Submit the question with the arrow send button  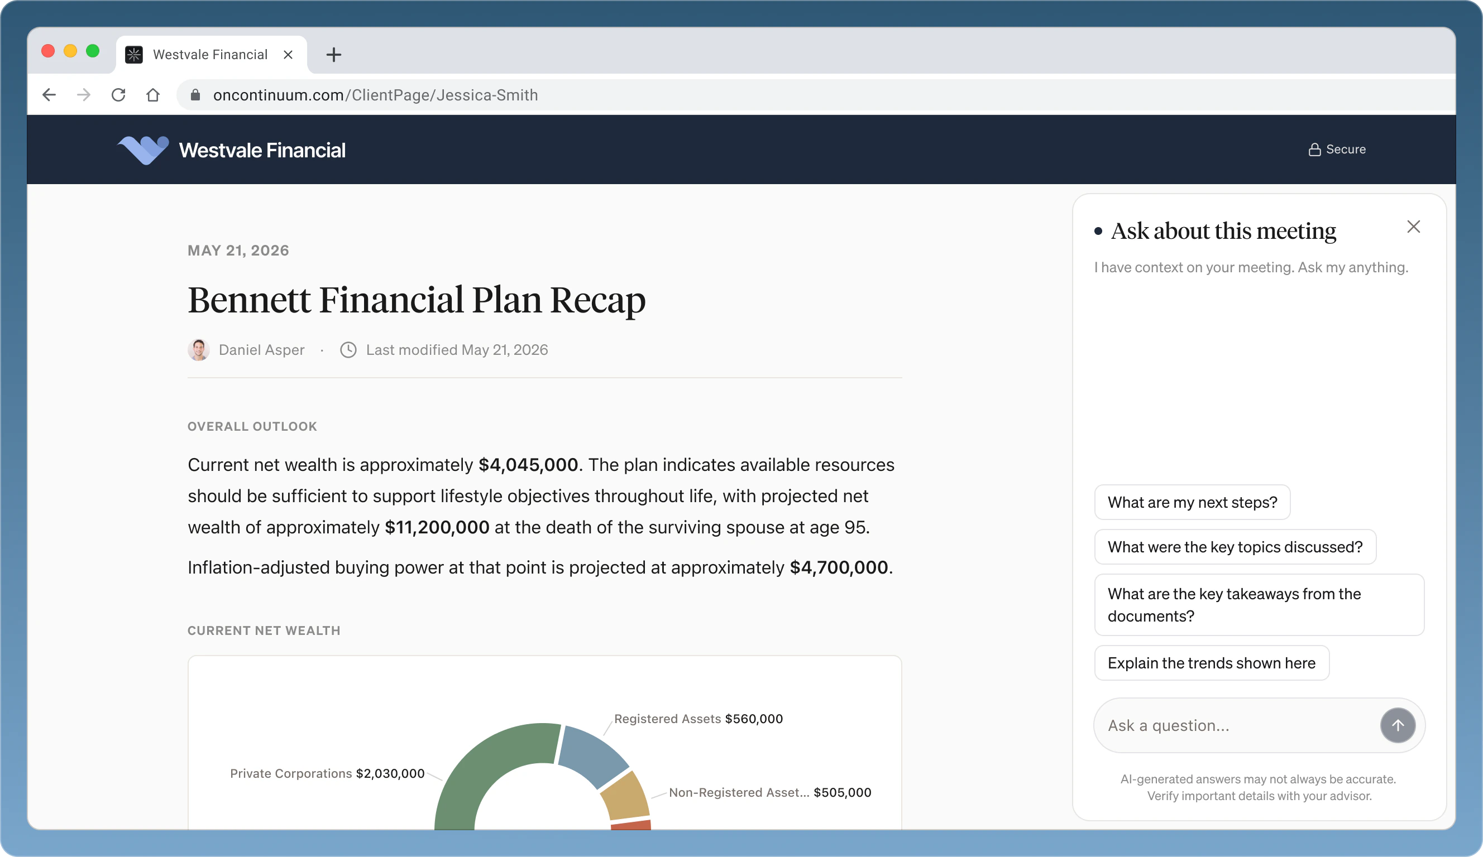1398,725
